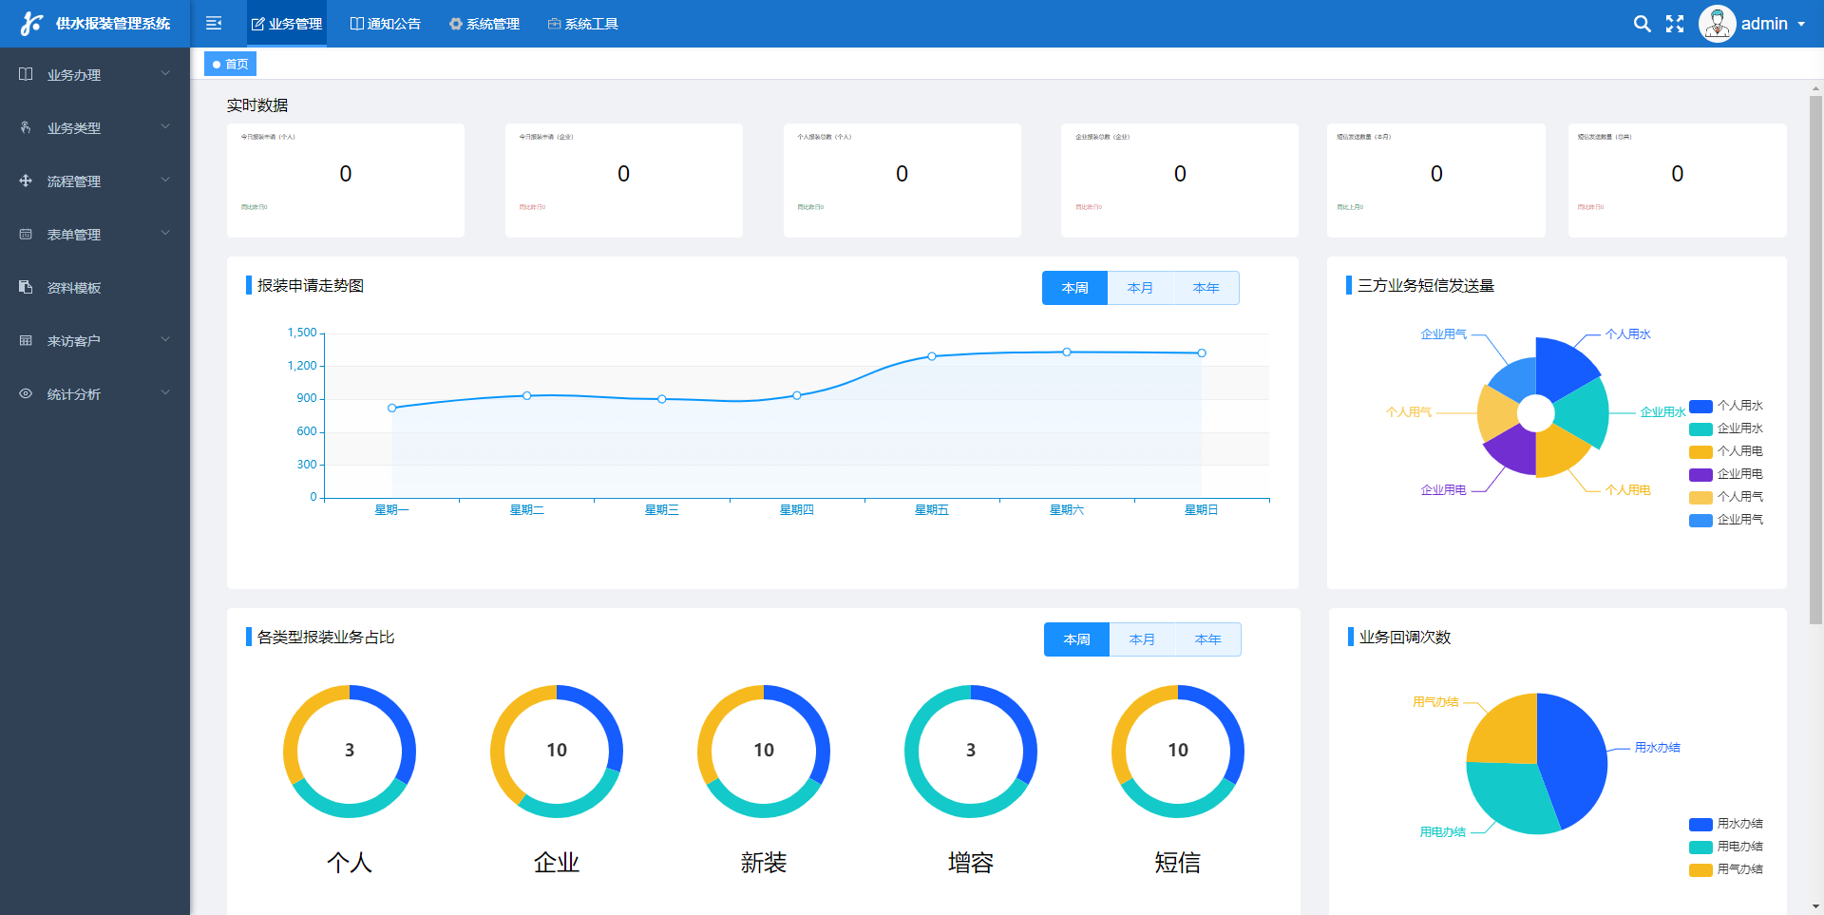Click the sidebar collapse hamburger icon
The height and width of the screenshot is (915, 1824).
[x=214, y=23]
